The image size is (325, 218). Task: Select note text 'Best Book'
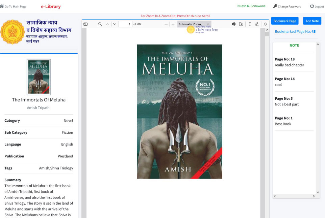coord(283,124)
